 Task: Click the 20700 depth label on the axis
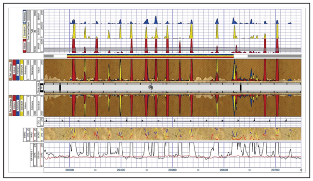click(x=275, y=170)
